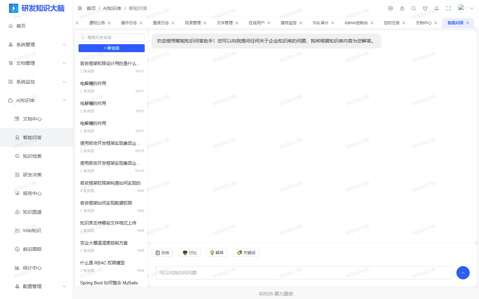
Task: Open conversation 农业大棚温湿度控制方案
Action: (x=111, y=247)
